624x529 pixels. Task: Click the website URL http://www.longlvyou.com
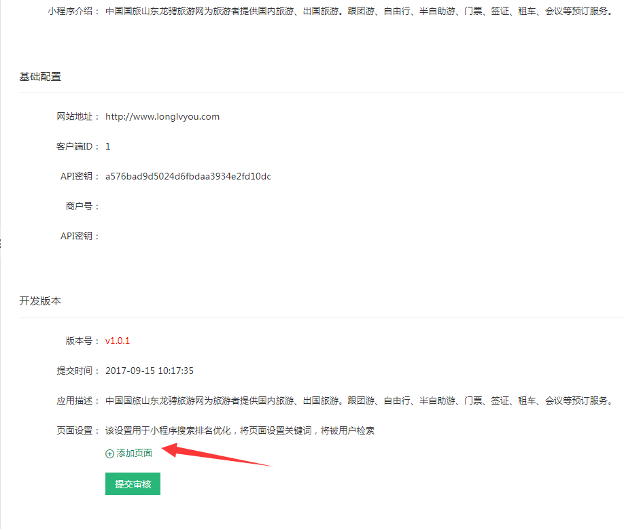[x=162, y=116]
